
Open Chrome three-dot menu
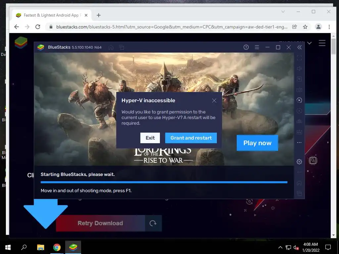pyautogui.click(x=329, y=27)
